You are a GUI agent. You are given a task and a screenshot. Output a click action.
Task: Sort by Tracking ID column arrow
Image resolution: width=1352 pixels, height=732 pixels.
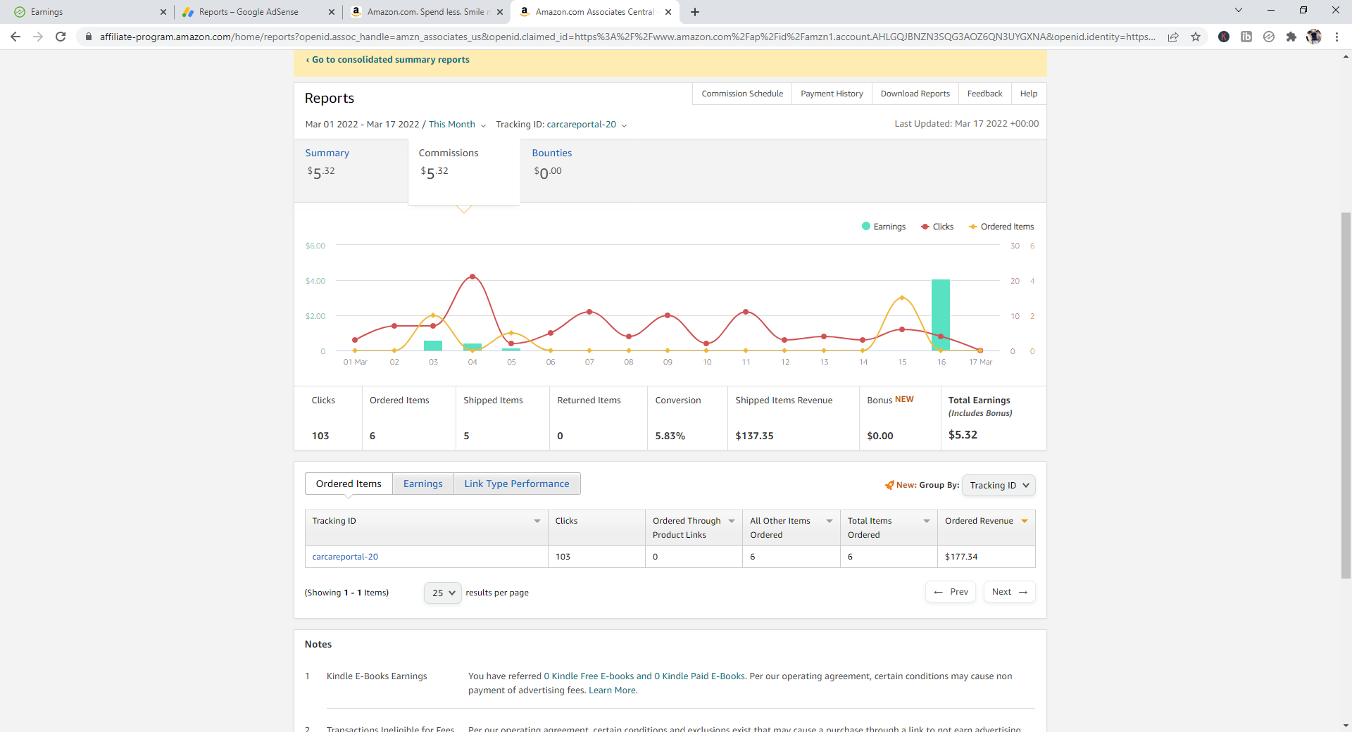537,521
